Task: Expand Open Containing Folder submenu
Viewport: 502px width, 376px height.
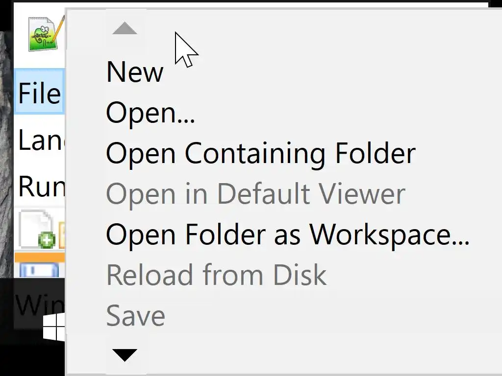Action: click(x=260, y=153)
